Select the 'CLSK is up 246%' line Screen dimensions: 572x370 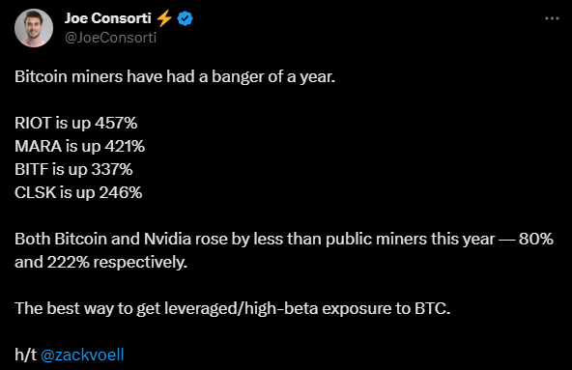pos(78,192)
